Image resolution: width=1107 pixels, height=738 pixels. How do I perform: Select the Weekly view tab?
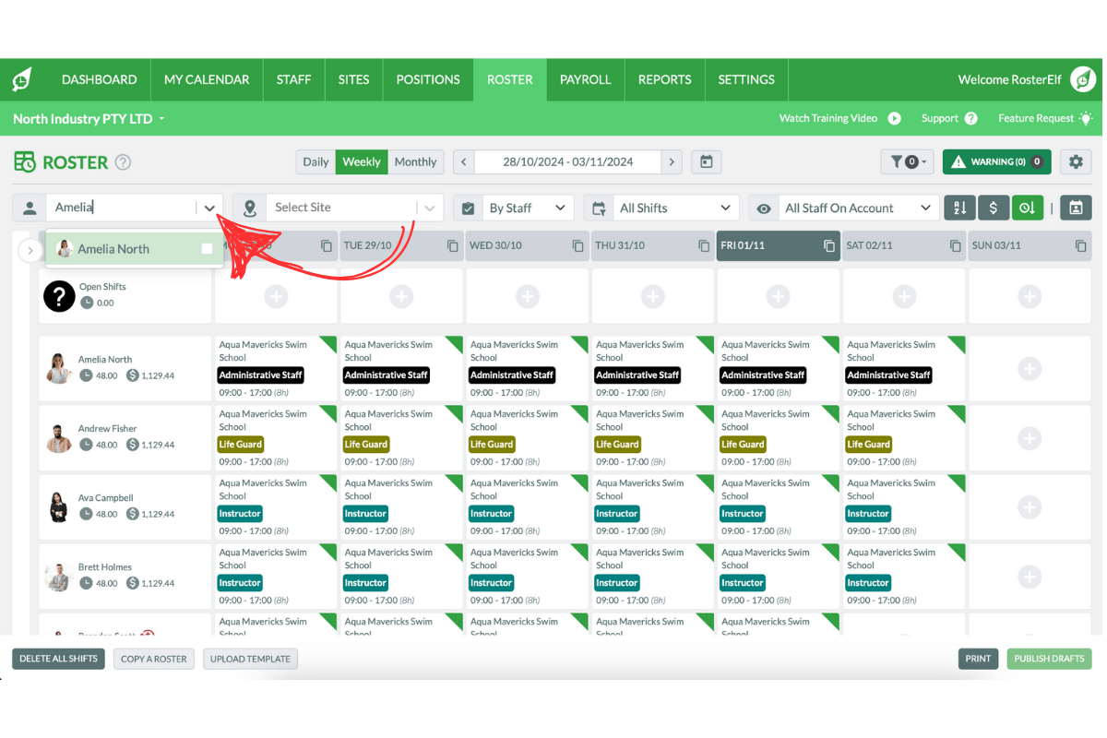362,161
